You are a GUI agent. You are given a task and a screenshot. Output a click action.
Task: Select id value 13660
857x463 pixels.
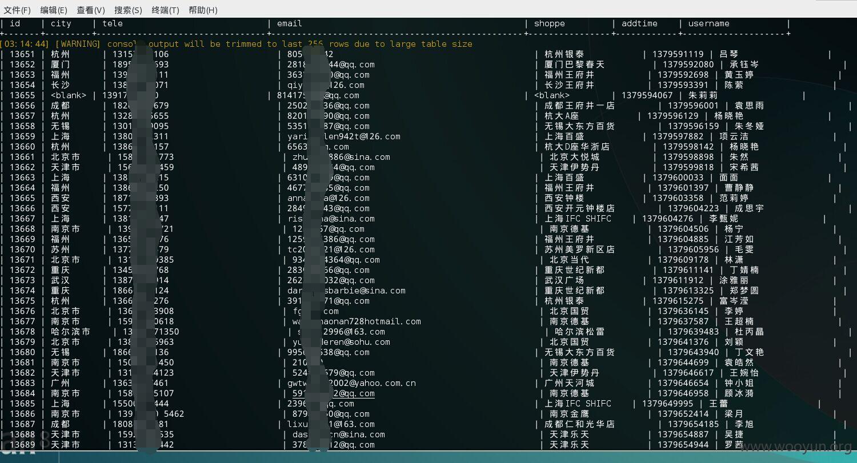click(x=22, y=147)
